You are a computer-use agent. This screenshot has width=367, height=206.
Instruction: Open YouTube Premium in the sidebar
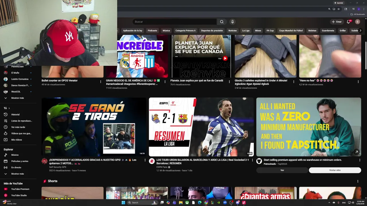(20, 189)
